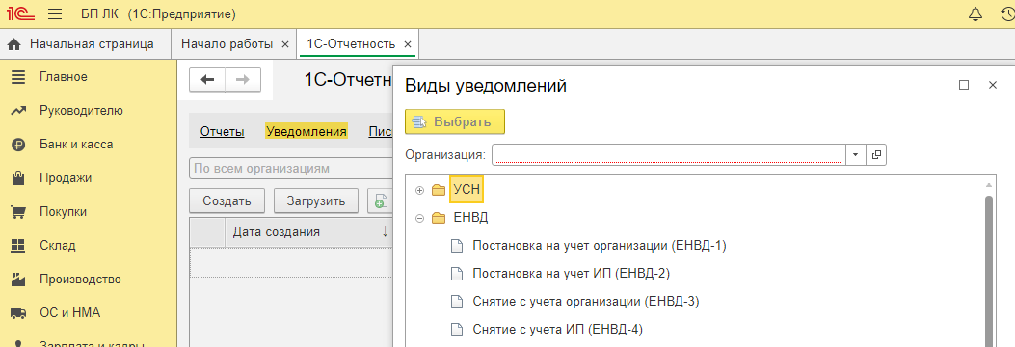Click the Продажи shopping bag icon
Viewport: 1015px width, 347px height.
pos(18,178)
